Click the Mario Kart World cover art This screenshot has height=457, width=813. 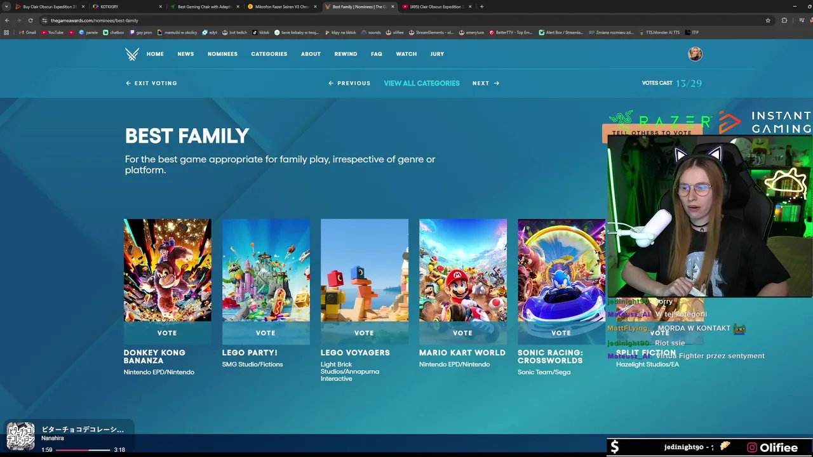(462, 270)
